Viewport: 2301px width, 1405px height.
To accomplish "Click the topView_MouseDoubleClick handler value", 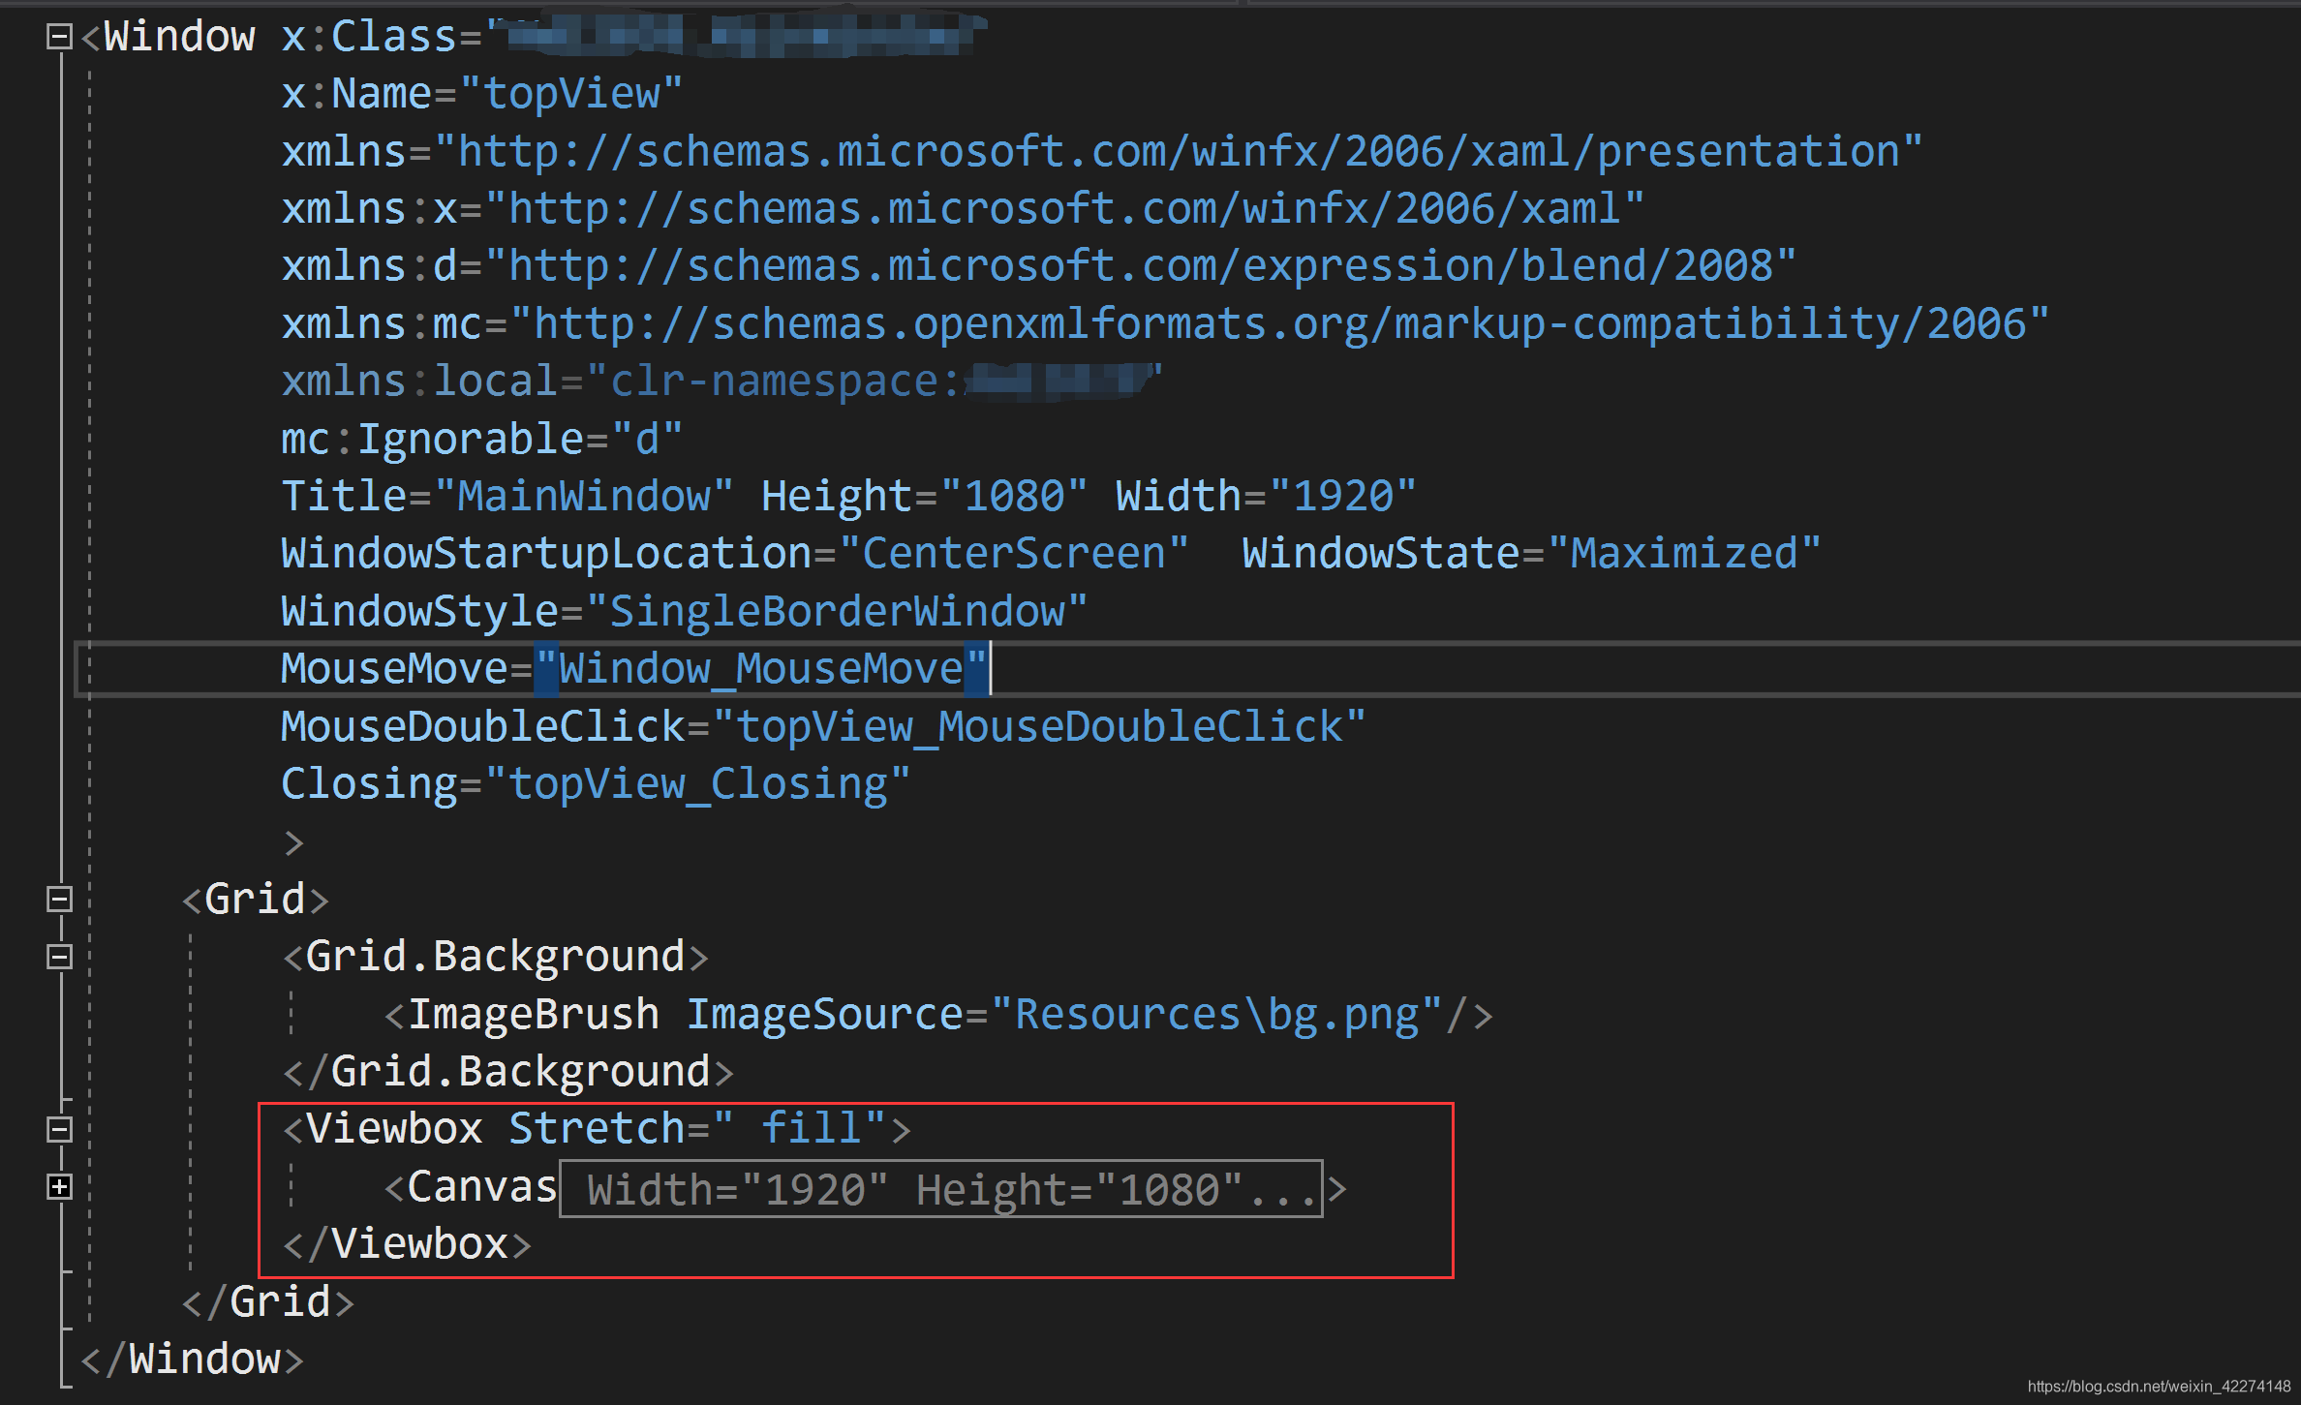I will pyautogui.click(x=1039, y=727).
